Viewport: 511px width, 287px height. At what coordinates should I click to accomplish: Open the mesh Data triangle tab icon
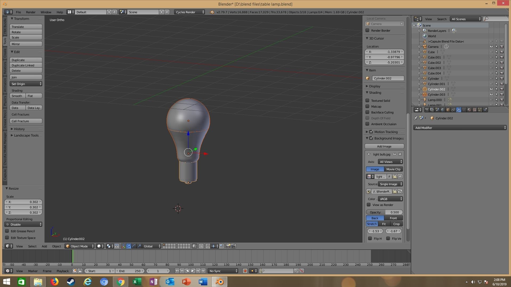tap(464, 110)
